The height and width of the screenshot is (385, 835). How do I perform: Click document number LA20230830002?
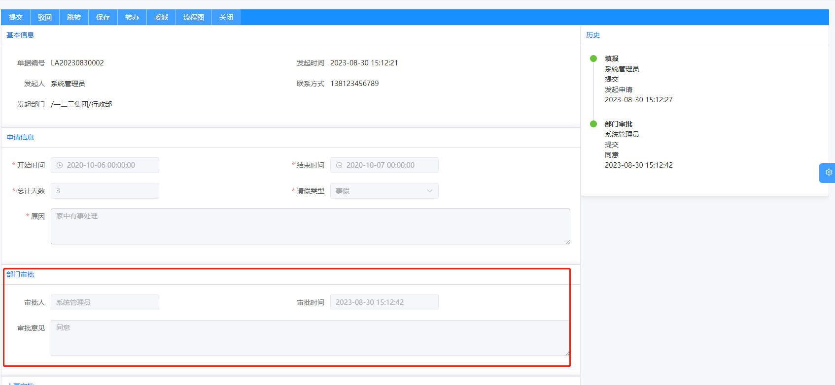pyautogui.click(x=77, y=63)
